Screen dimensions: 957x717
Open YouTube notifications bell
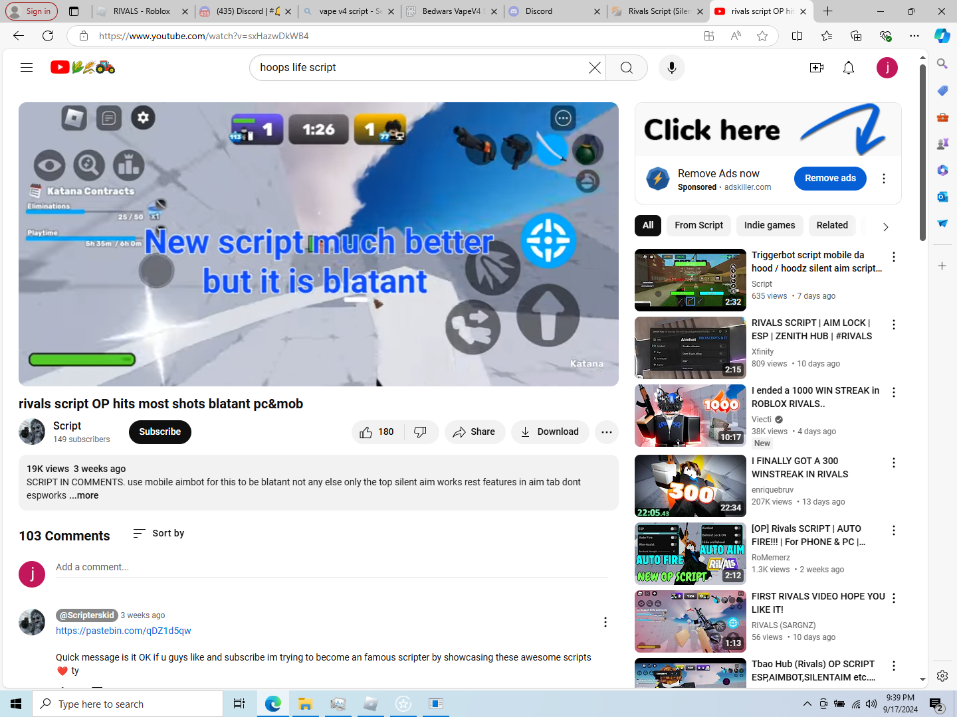(x=849, y=68)
